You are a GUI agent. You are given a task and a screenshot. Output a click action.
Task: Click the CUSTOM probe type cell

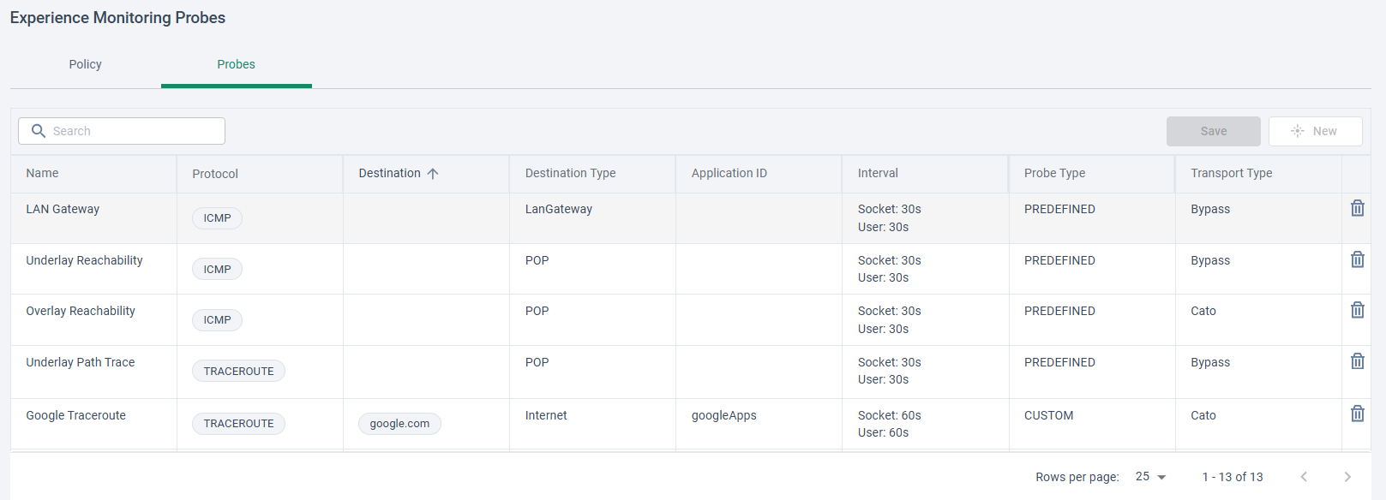point(1048,415)
